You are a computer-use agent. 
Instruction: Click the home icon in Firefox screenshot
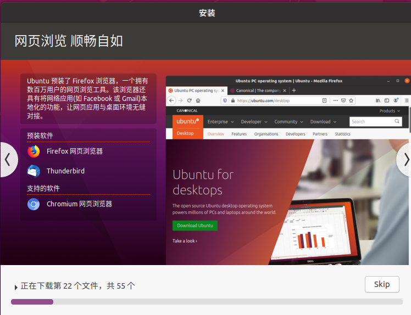(198, 100)
